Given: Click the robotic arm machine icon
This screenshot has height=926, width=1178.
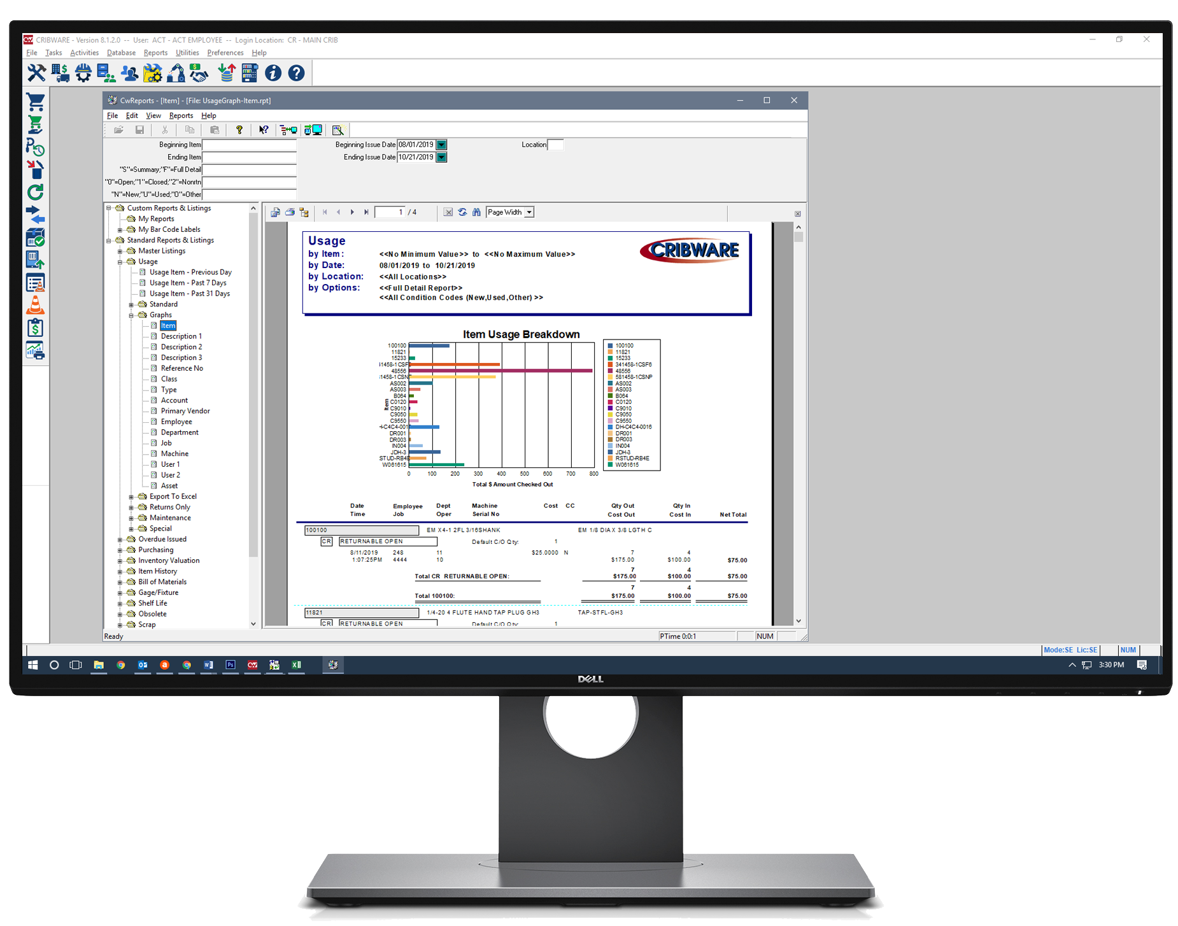Looking at the screenshot, I should [x=176, y=73].
